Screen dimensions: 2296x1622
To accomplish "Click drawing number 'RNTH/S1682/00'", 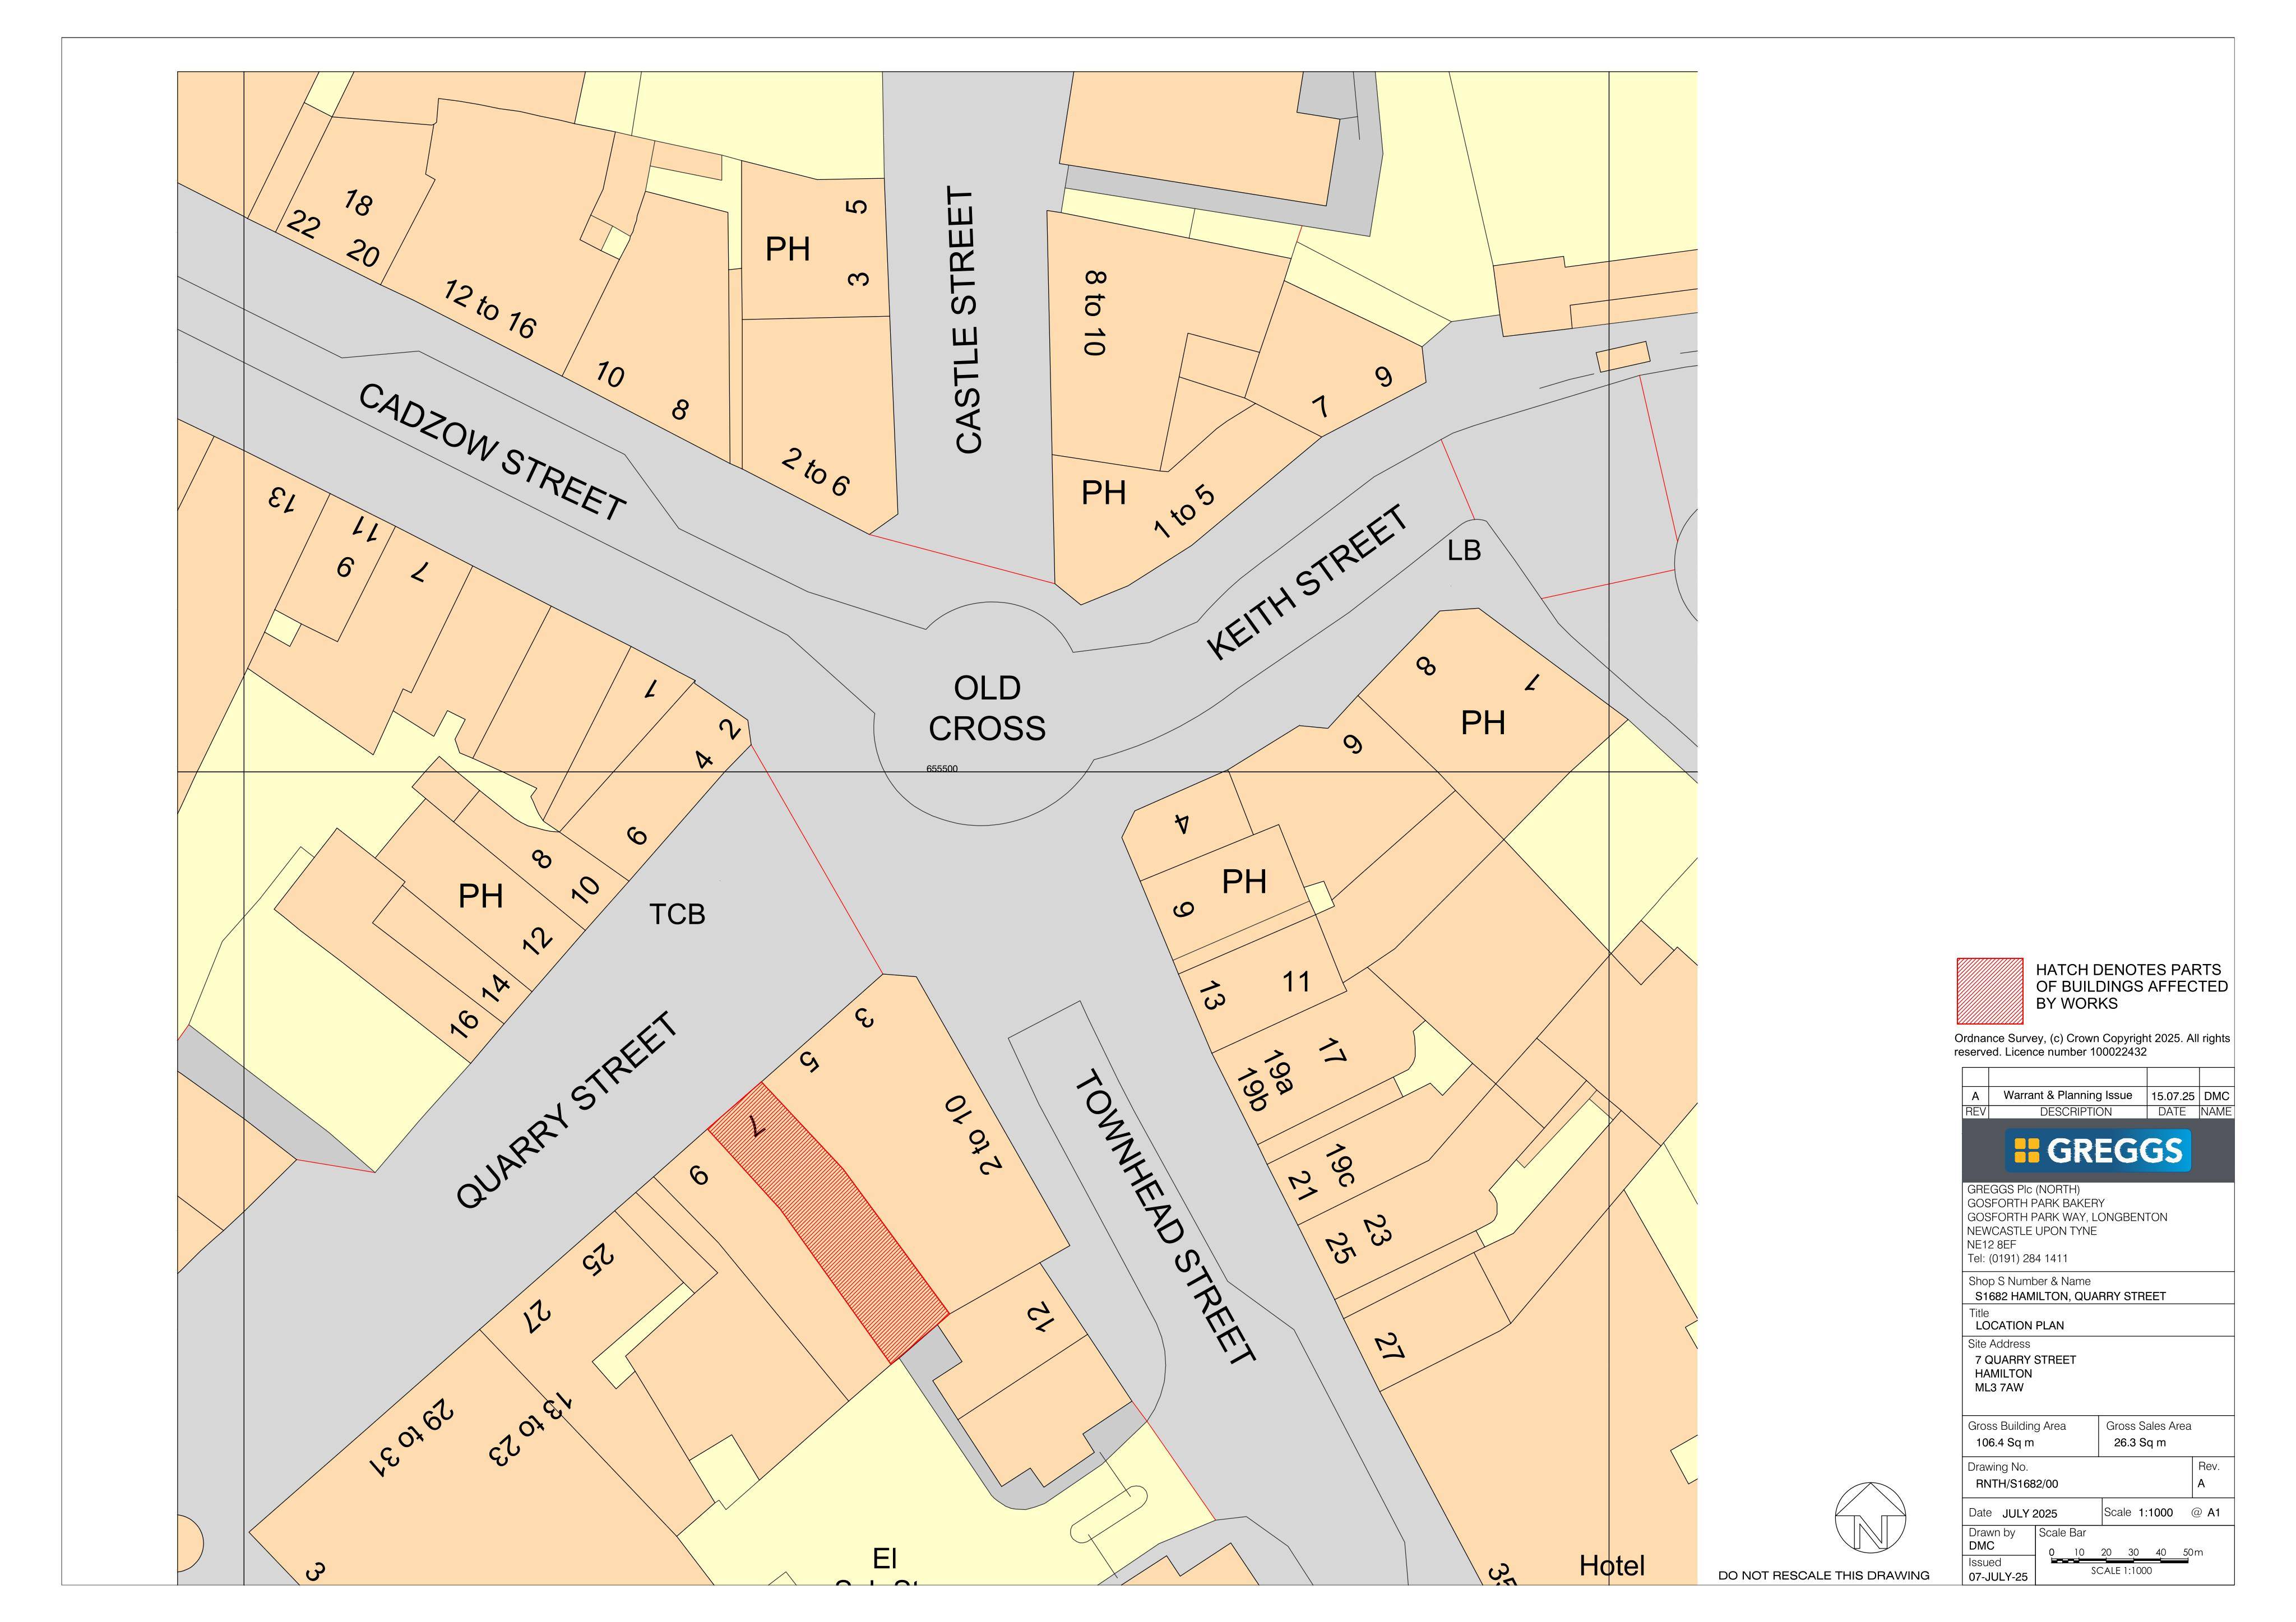I will tap(2017, 1484).
